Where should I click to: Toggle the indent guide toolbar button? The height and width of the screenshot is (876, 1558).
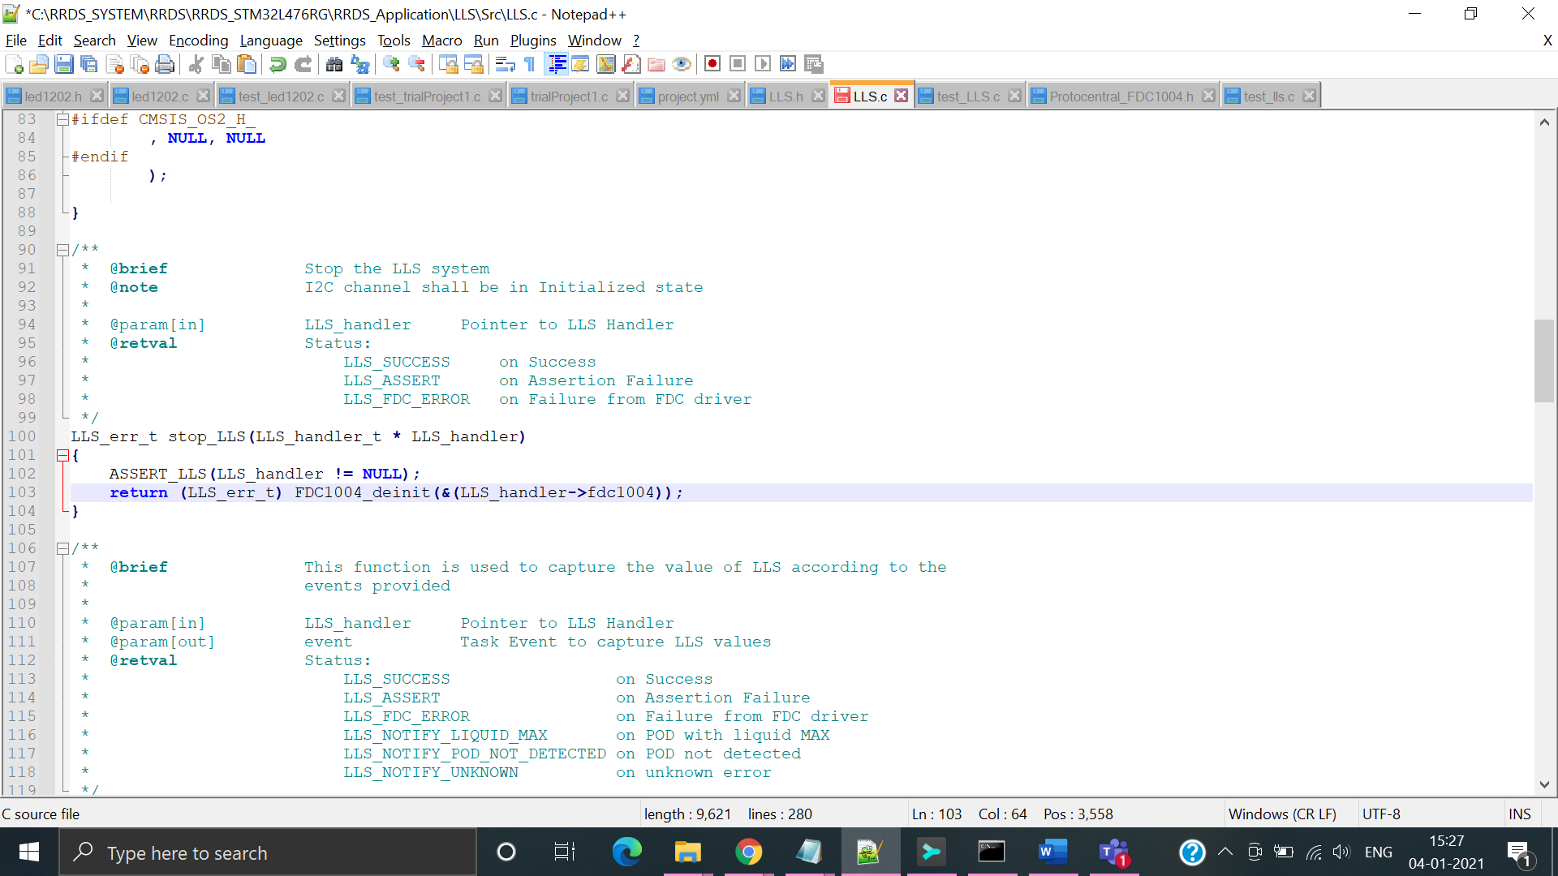[x=556, y=64]
